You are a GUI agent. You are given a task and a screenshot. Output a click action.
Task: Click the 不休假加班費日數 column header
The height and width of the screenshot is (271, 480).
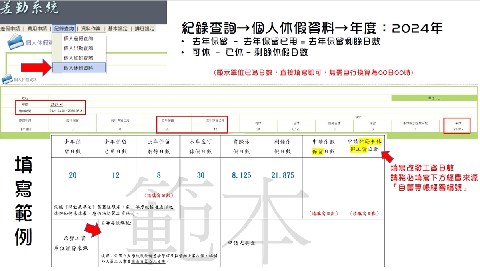click(415, 123)
